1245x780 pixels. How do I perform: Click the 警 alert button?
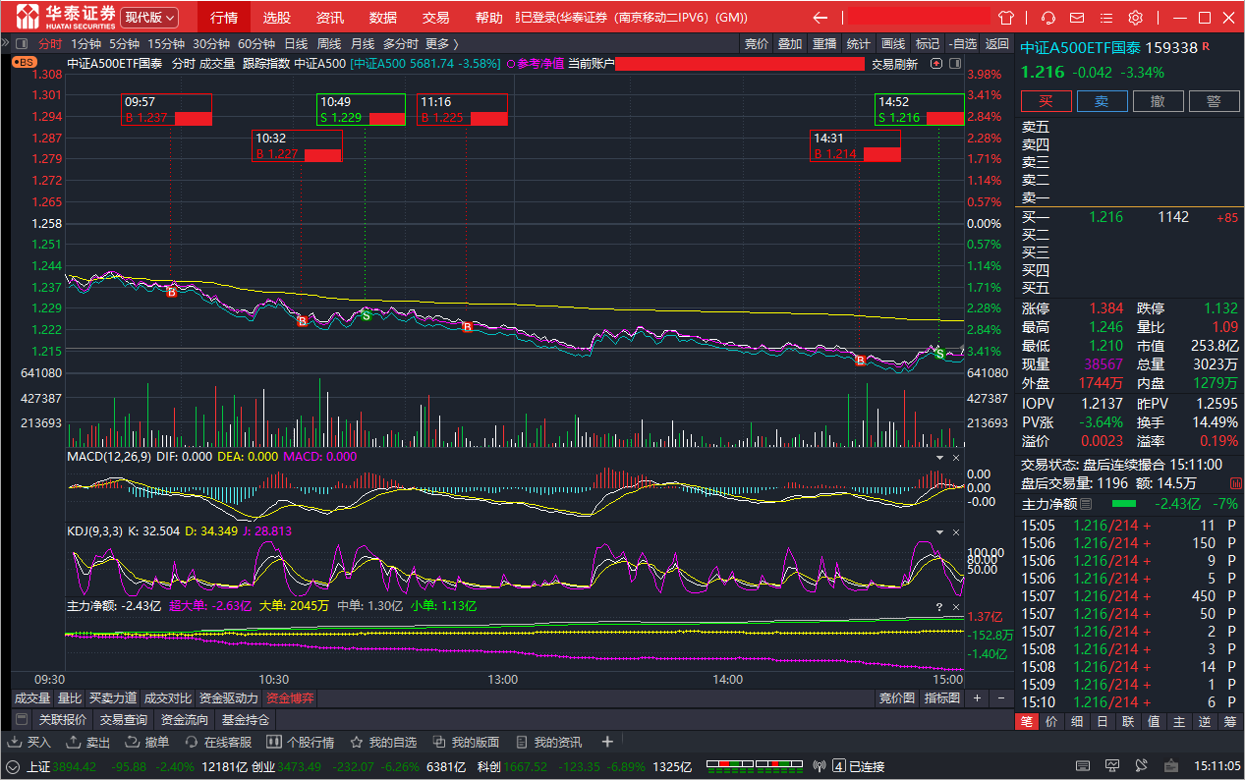(1215, 101)
